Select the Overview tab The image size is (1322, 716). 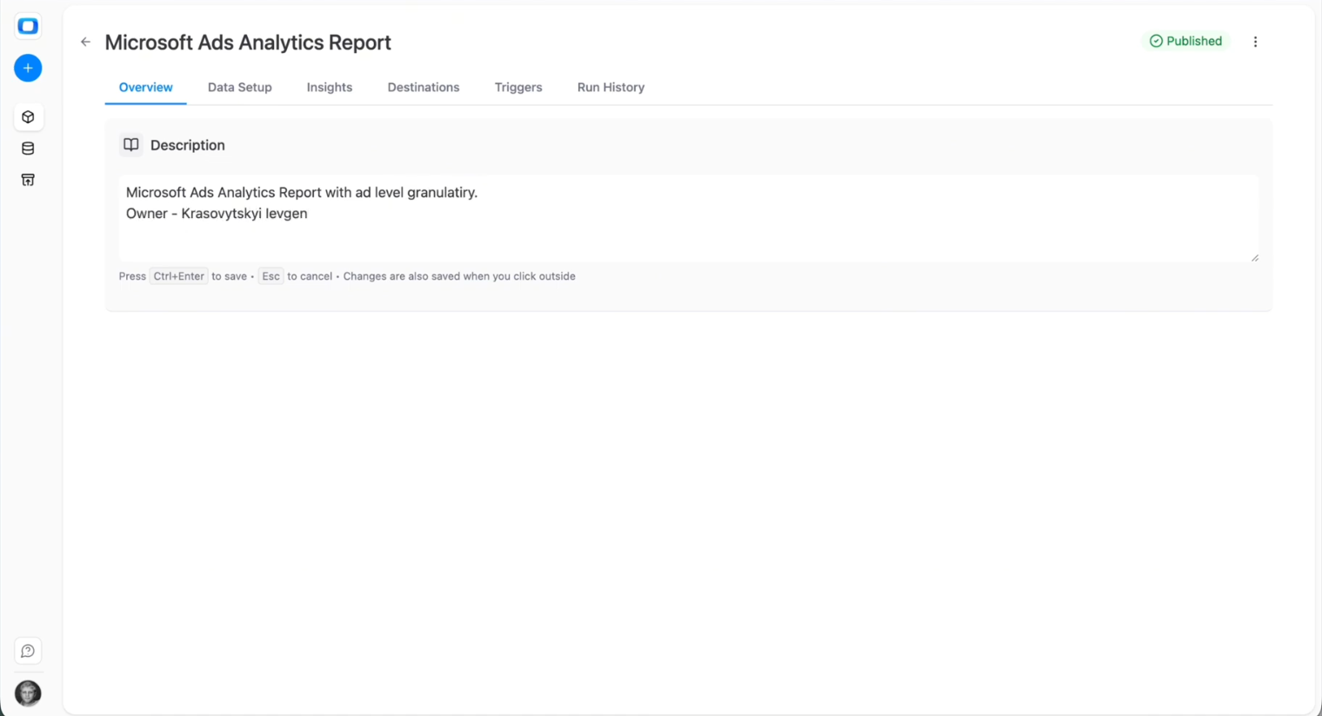145,88
